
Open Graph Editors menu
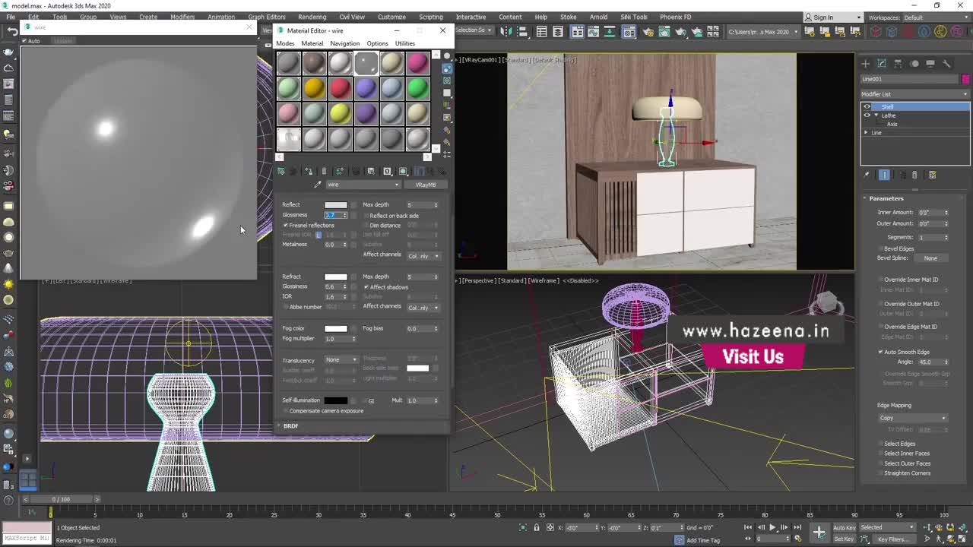(x=266, y=17)
